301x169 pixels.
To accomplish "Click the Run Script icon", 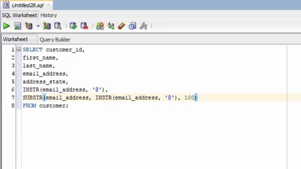I will [x=18, y=26].
